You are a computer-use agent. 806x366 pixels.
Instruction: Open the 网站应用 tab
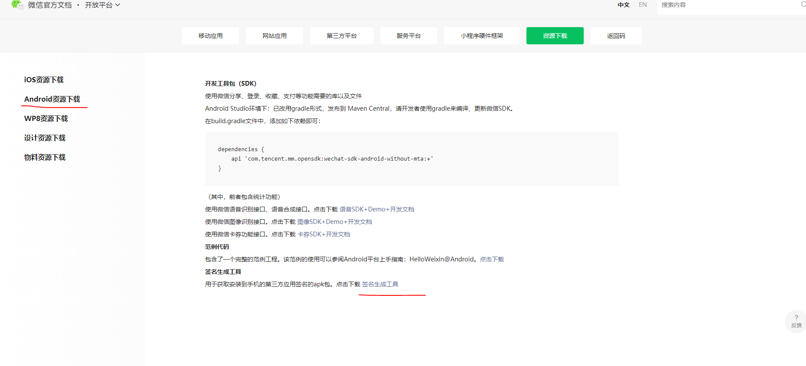coord(274,36)
